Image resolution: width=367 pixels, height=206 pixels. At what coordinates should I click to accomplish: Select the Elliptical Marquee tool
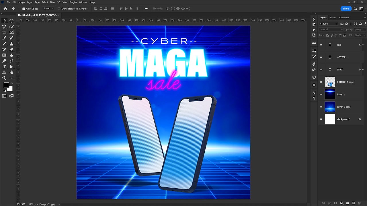coord(11,21)
